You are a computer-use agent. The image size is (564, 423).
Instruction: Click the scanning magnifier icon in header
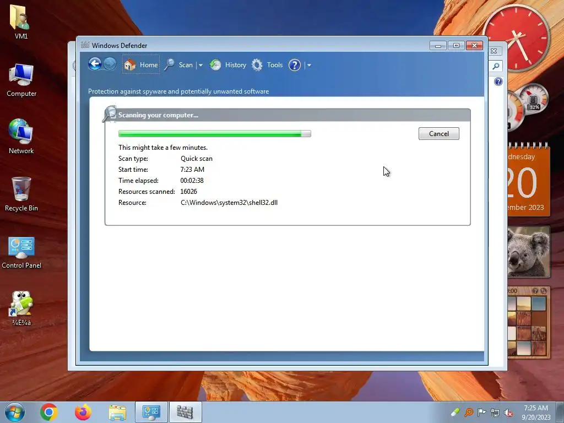[x=110, y=113]
